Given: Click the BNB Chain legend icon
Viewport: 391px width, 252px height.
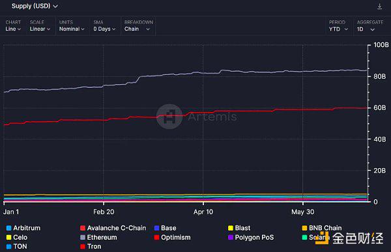Looking at the screenshot, I should click(x=304, y=228).
